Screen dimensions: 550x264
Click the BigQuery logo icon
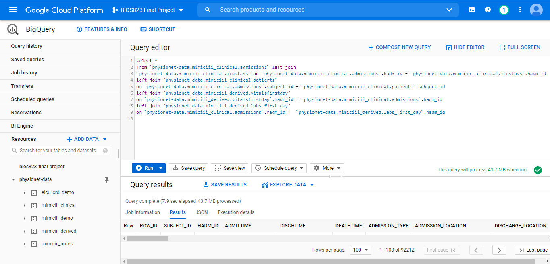(13, 29)
